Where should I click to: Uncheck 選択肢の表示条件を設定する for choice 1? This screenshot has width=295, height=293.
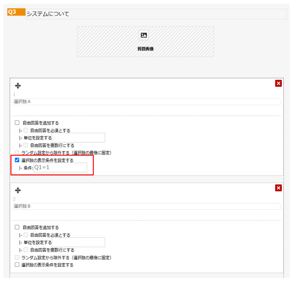coord(17,160)
